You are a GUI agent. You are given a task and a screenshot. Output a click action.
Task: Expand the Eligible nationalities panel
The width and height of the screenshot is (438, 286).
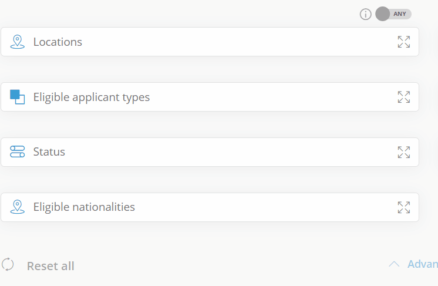403,207
